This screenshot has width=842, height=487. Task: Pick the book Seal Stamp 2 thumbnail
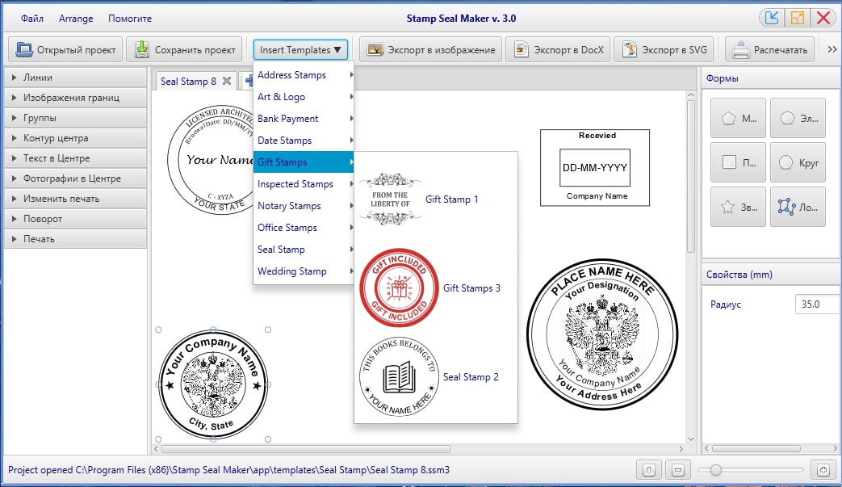399,377
